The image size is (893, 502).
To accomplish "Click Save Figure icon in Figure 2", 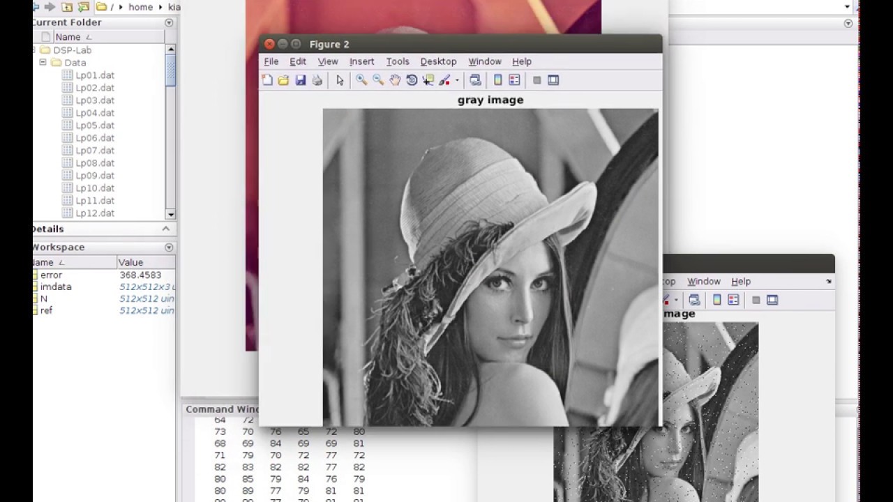I will tap(301, 80).
